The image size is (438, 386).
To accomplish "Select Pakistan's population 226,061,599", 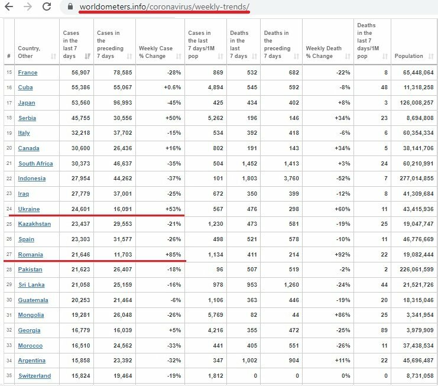I will tap(417, 270).
